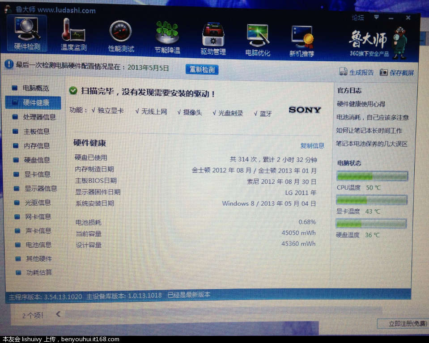The width and height of the screenshot is (429, 343).
Task: Click 主程序版本 3.54.13.1020 in status bar
Action: tap(46, 297)
